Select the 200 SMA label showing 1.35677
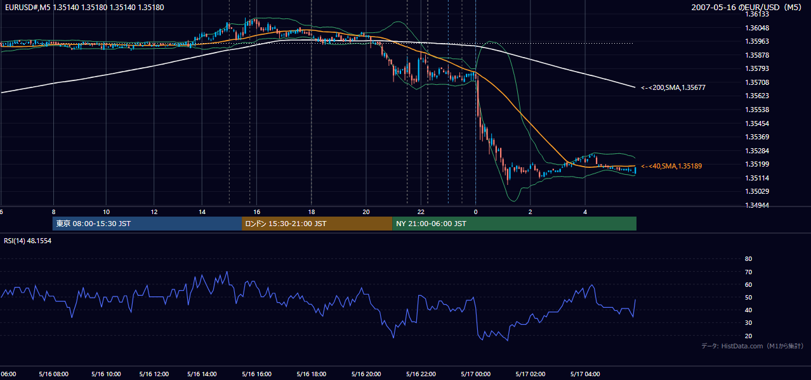Viewport: 811px width, 380px height. click(673, 88)
